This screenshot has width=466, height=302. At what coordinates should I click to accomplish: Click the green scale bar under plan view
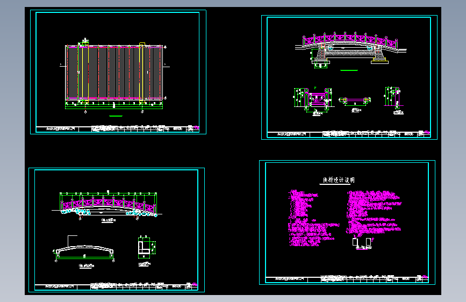click(x=116, y=116)
